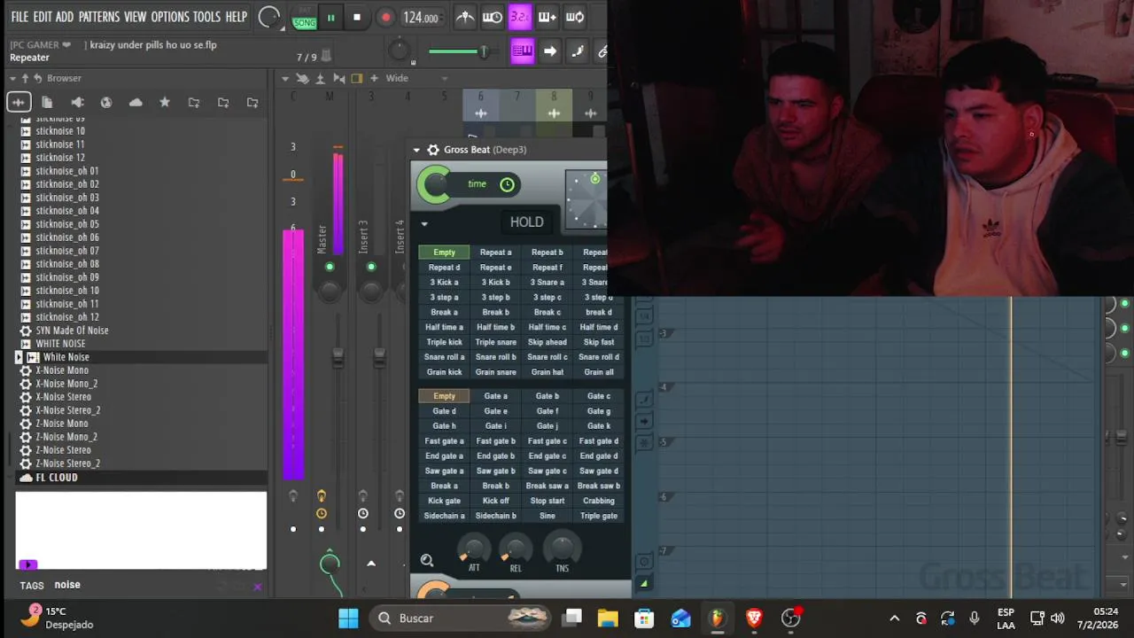Click the metronome icon in the toolbar
This screenshot has width=1134, height=638.
click(465, 17)
